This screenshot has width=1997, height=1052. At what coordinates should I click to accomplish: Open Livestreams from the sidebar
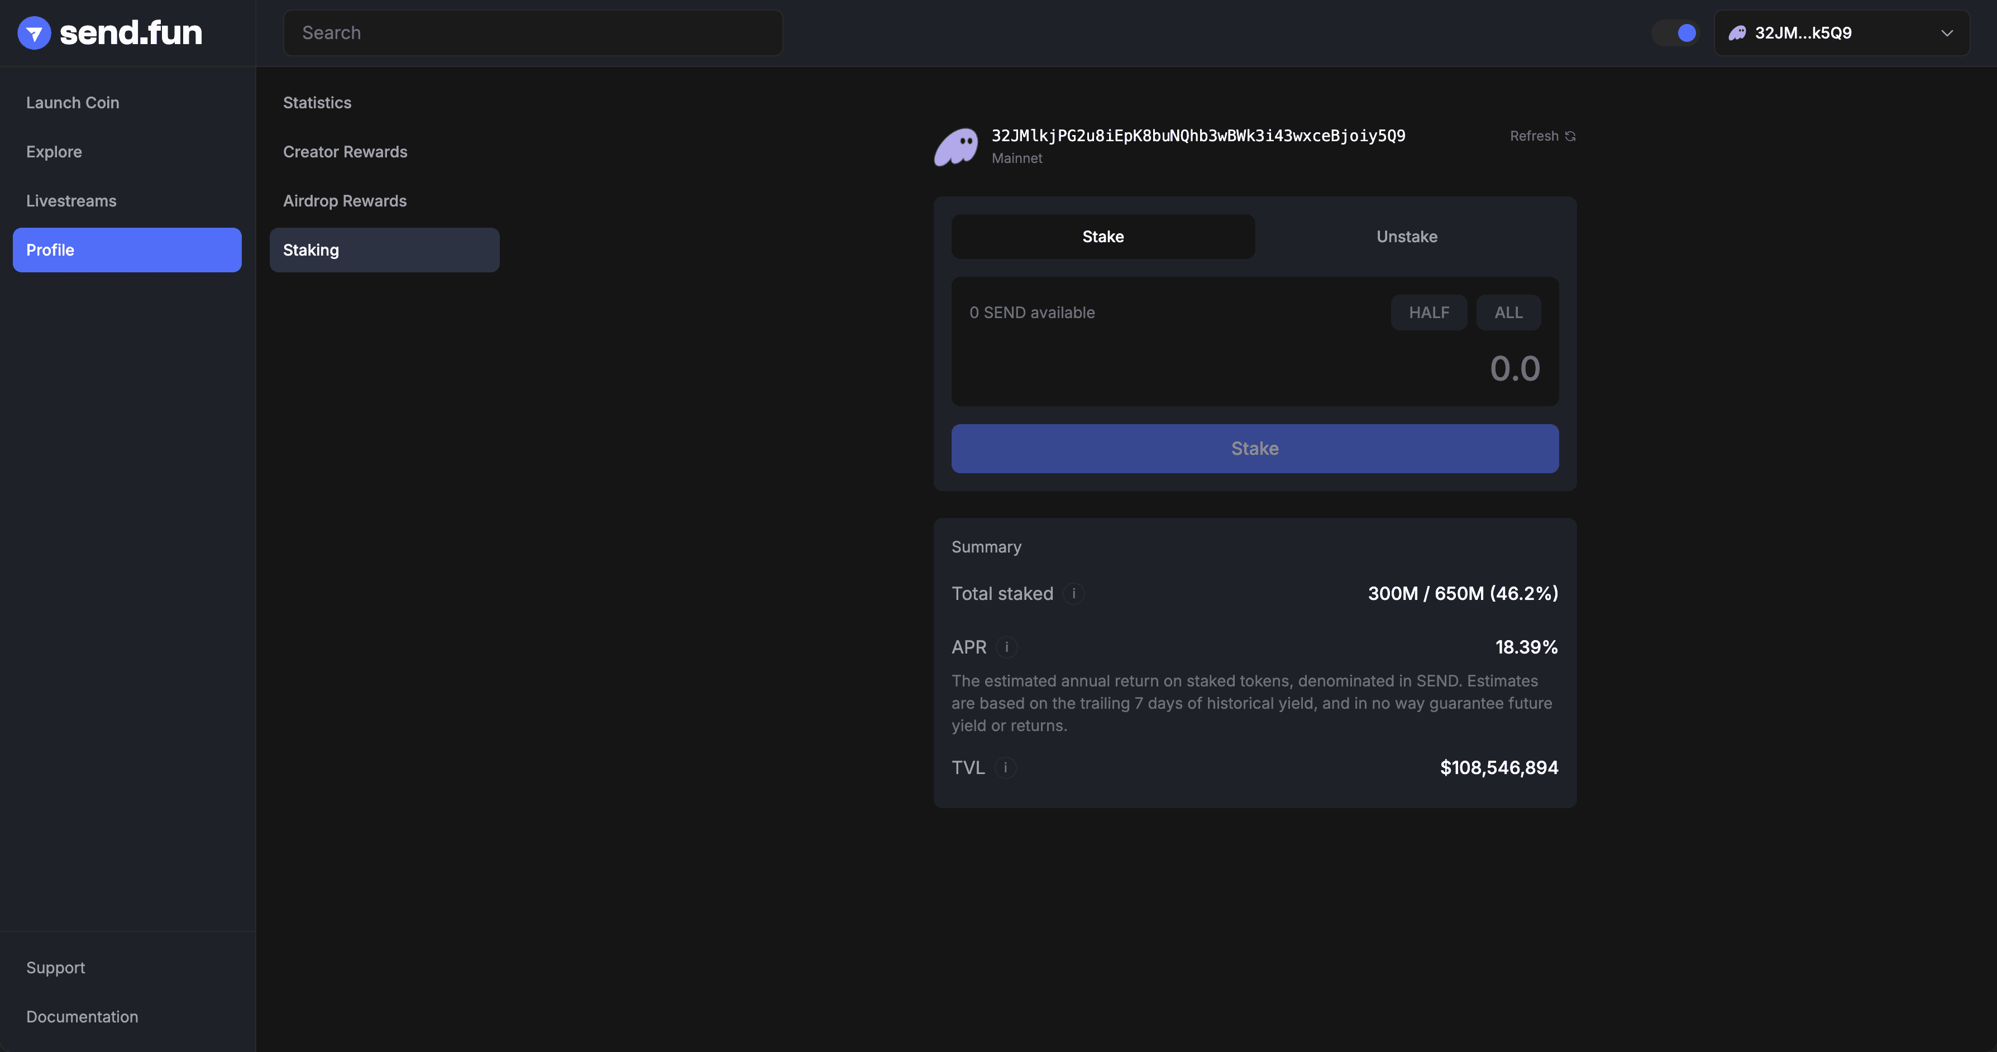(71, 200)
